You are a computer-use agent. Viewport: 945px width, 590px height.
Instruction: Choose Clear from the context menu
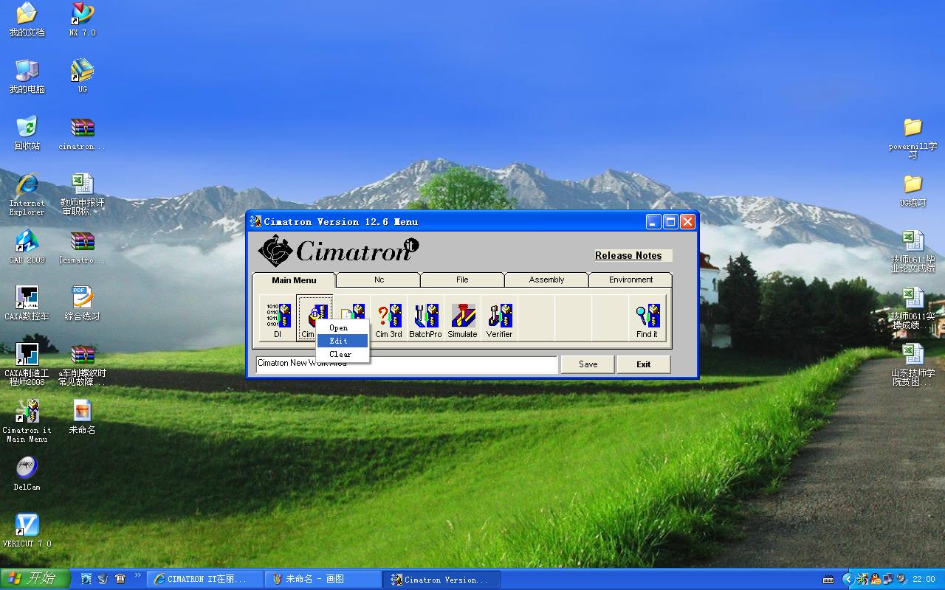[343, 354]
